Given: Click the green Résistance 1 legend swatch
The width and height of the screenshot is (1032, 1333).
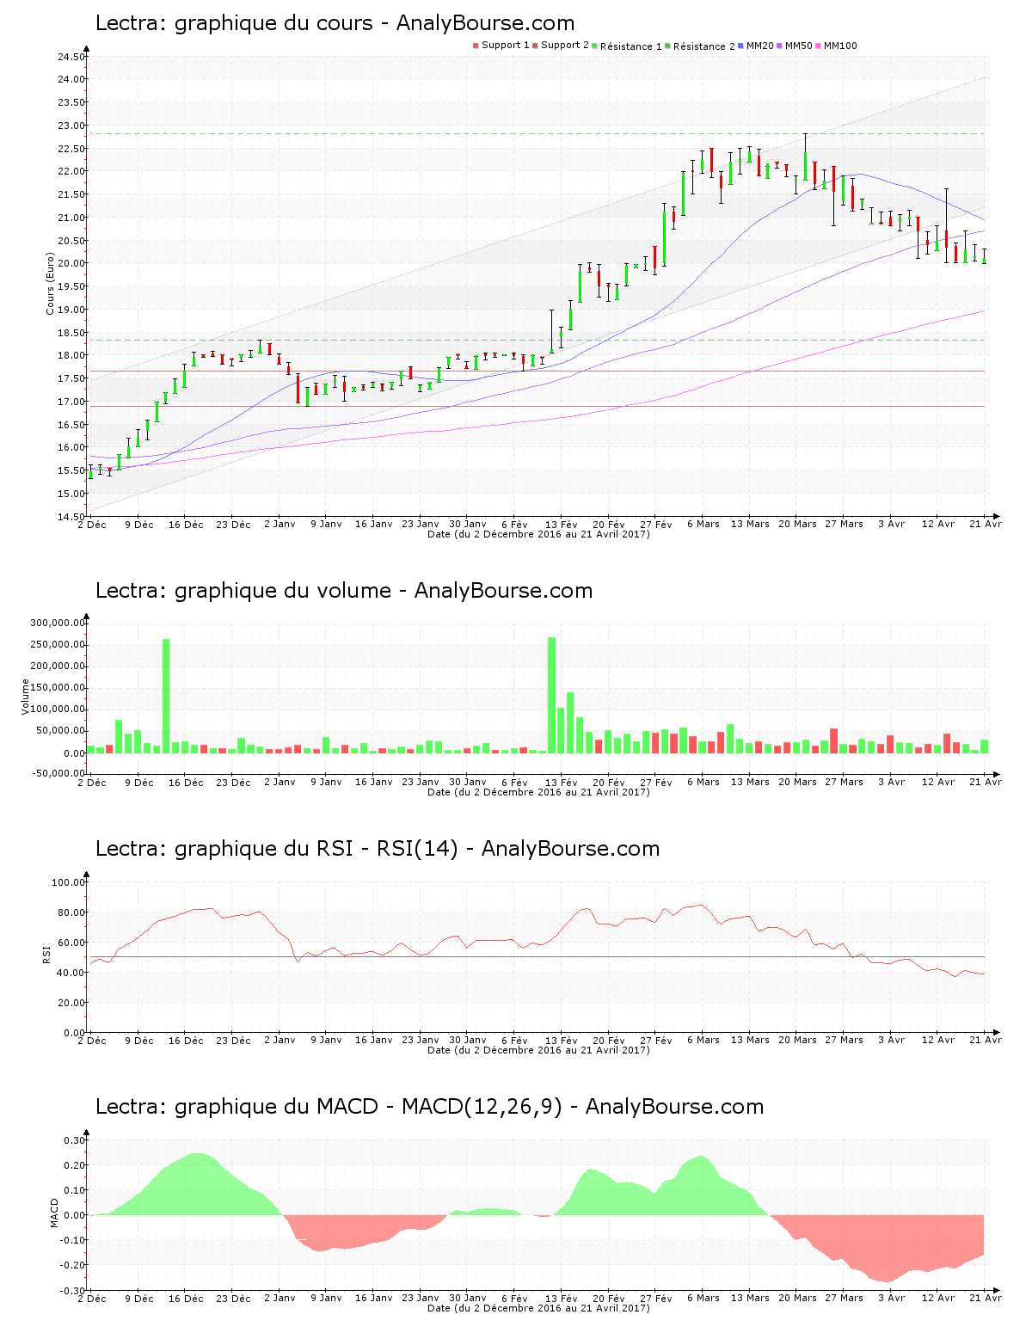Looking at the screenshot, I should [x=594, y=46].
